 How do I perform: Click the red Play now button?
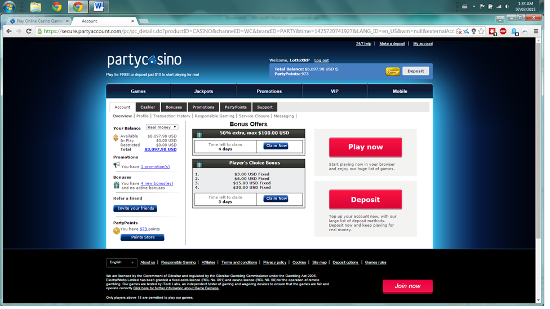click(x=365, y=147)
